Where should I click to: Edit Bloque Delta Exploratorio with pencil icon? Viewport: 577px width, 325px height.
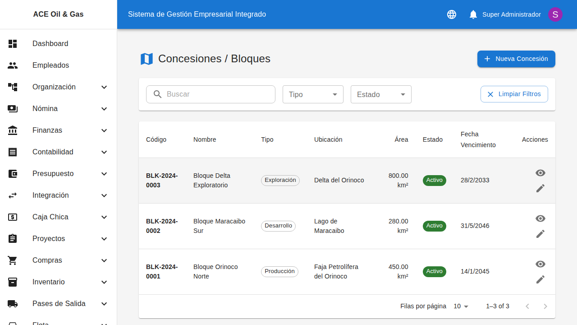pos(540,188)
